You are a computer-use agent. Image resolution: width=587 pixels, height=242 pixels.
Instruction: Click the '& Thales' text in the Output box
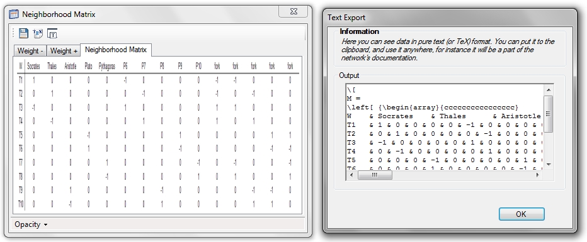448,116
